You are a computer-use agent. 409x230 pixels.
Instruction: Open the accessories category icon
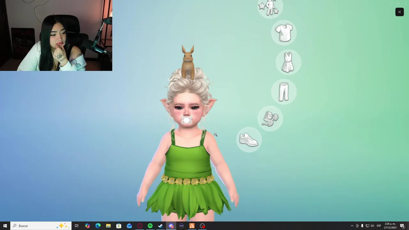point(270,119)
